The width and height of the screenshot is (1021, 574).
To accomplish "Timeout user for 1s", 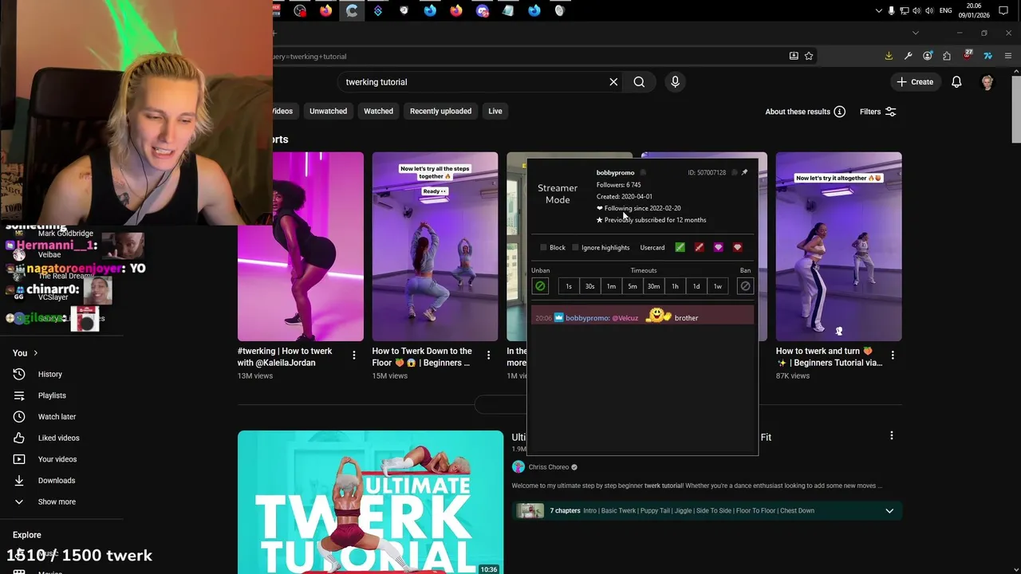I will pos(569,286).
